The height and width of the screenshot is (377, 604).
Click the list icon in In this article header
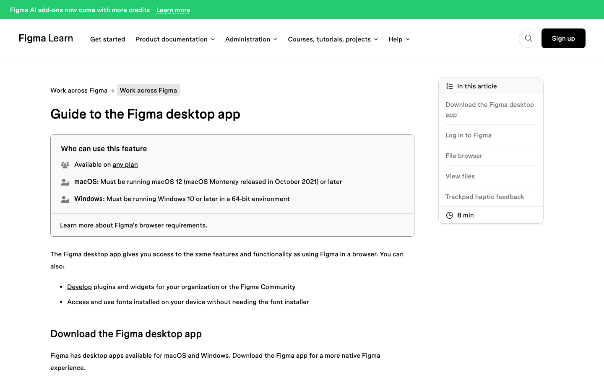pos(450,86)
